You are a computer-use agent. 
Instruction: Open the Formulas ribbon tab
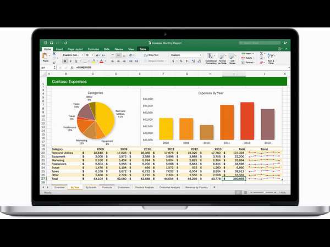pyautogui.click(x=92, y=49)
